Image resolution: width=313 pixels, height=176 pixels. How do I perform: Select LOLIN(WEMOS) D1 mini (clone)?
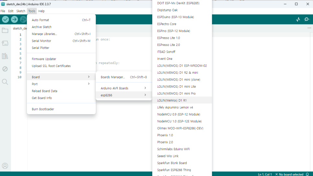(182, 80)
